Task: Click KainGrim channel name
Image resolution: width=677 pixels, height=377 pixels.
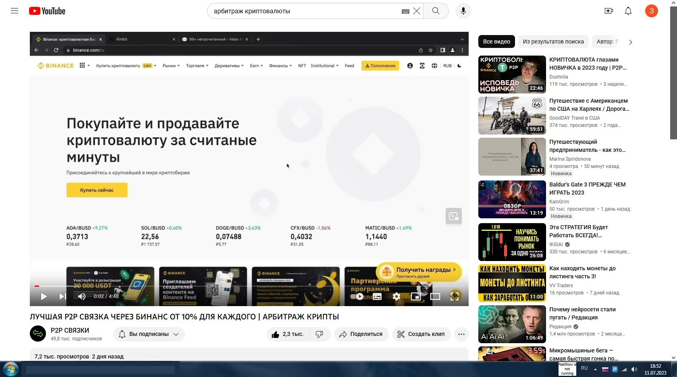Action: (x=559, y=202)
